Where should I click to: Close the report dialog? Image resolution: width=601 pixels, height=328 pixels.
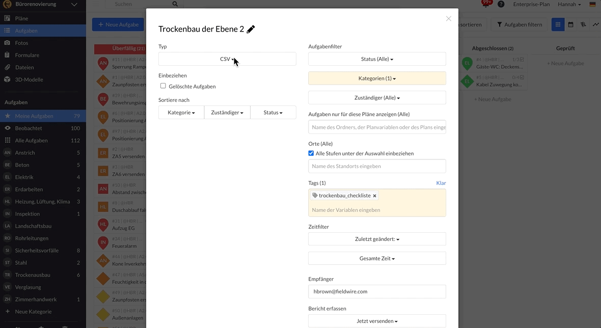pos(448,19)
